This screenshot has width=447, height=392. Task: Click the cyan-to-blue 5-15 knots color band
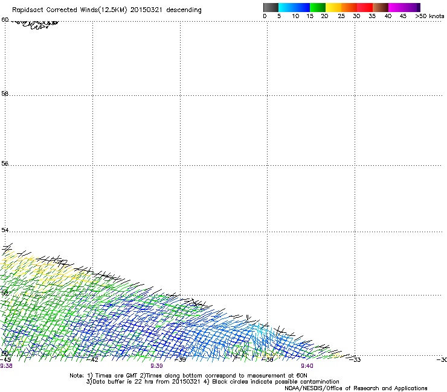pyautogui.click(x=294, y=7)
